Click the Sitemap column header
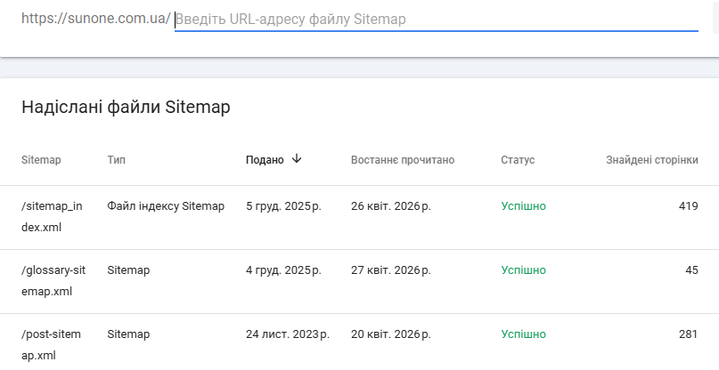 coord(41,160)
